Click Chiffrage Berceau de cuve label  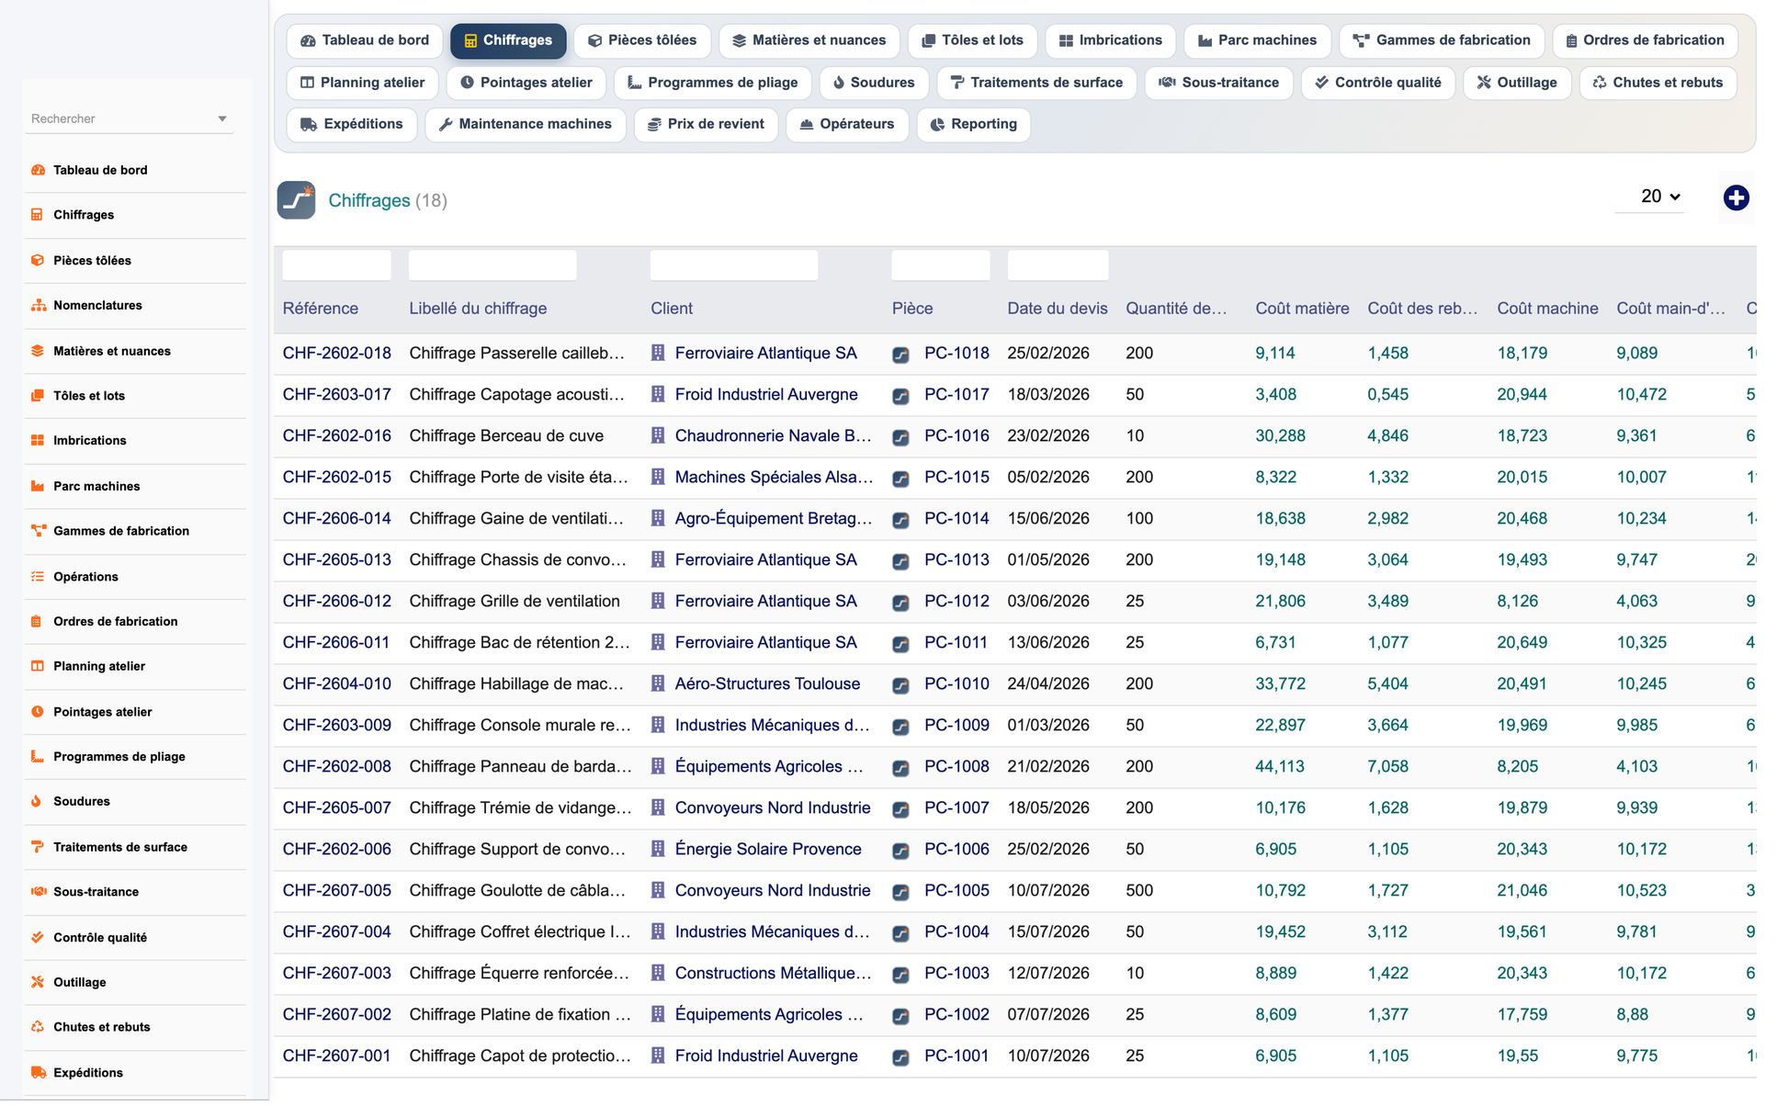506,436
